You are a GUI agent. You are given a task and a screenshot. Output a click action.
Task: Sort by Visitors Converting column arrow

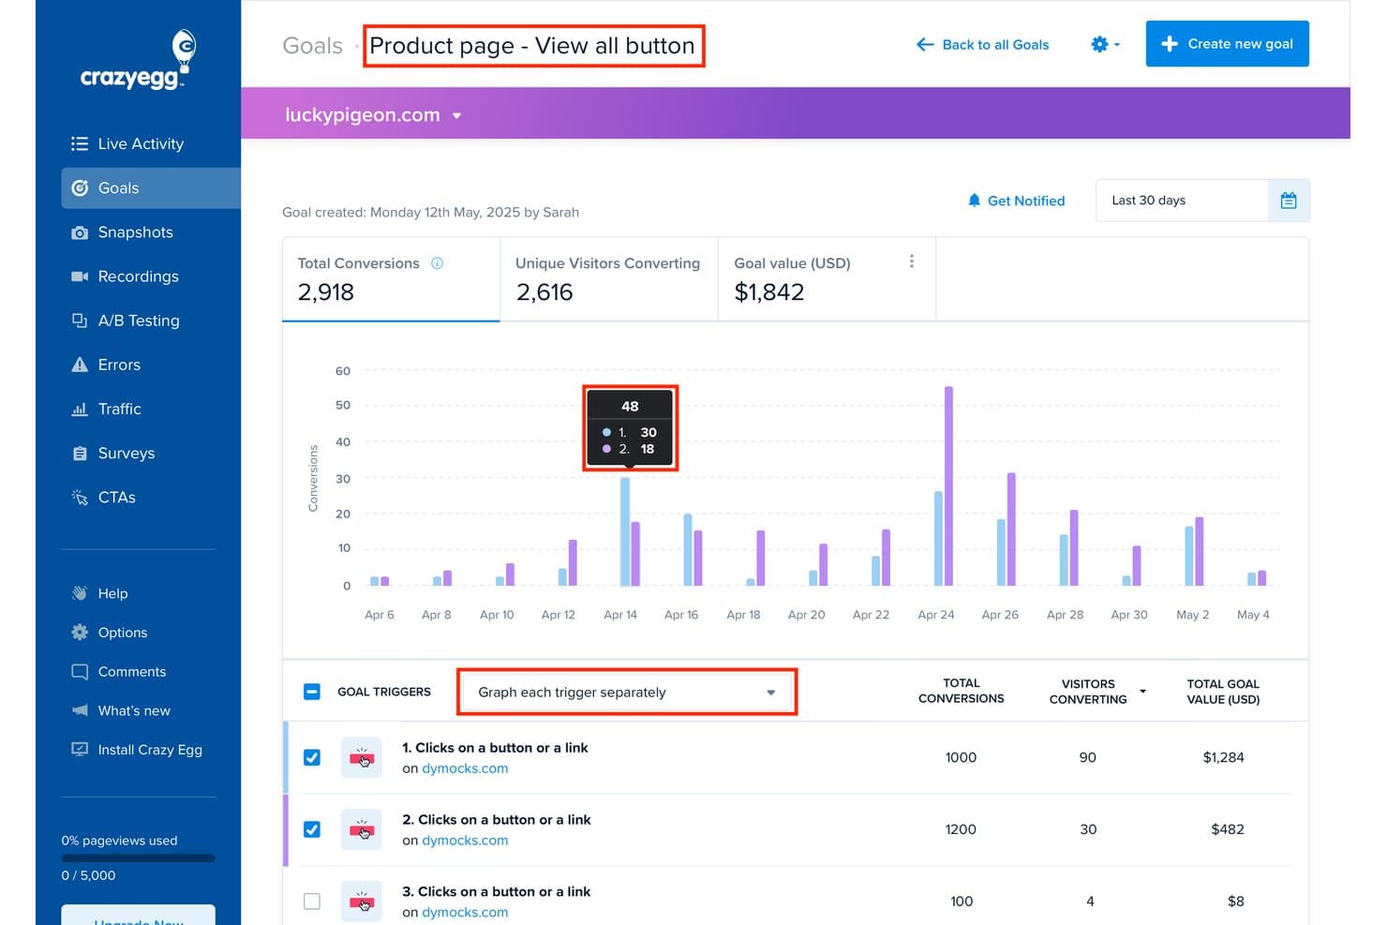[1142, 692]
